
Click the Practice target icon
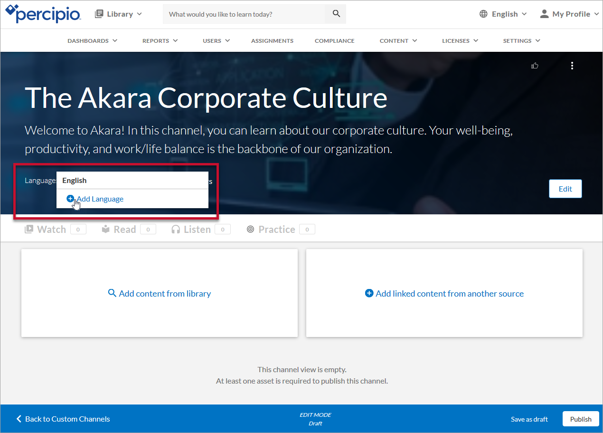pos(250,230)
